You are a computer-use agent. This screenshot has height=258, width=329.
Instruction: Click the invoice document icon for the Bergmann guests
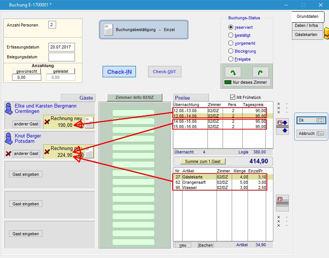pyautogui.click(x=89, y=122)
